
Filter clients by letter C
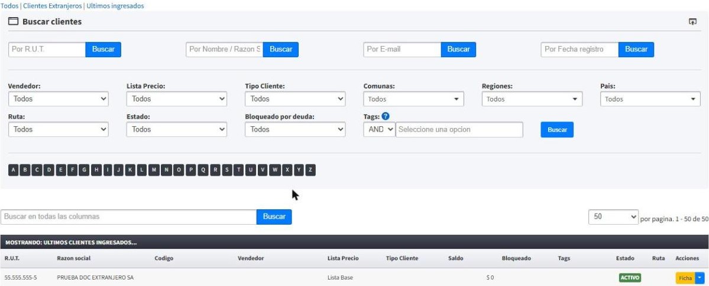click(x=37, y=170)
